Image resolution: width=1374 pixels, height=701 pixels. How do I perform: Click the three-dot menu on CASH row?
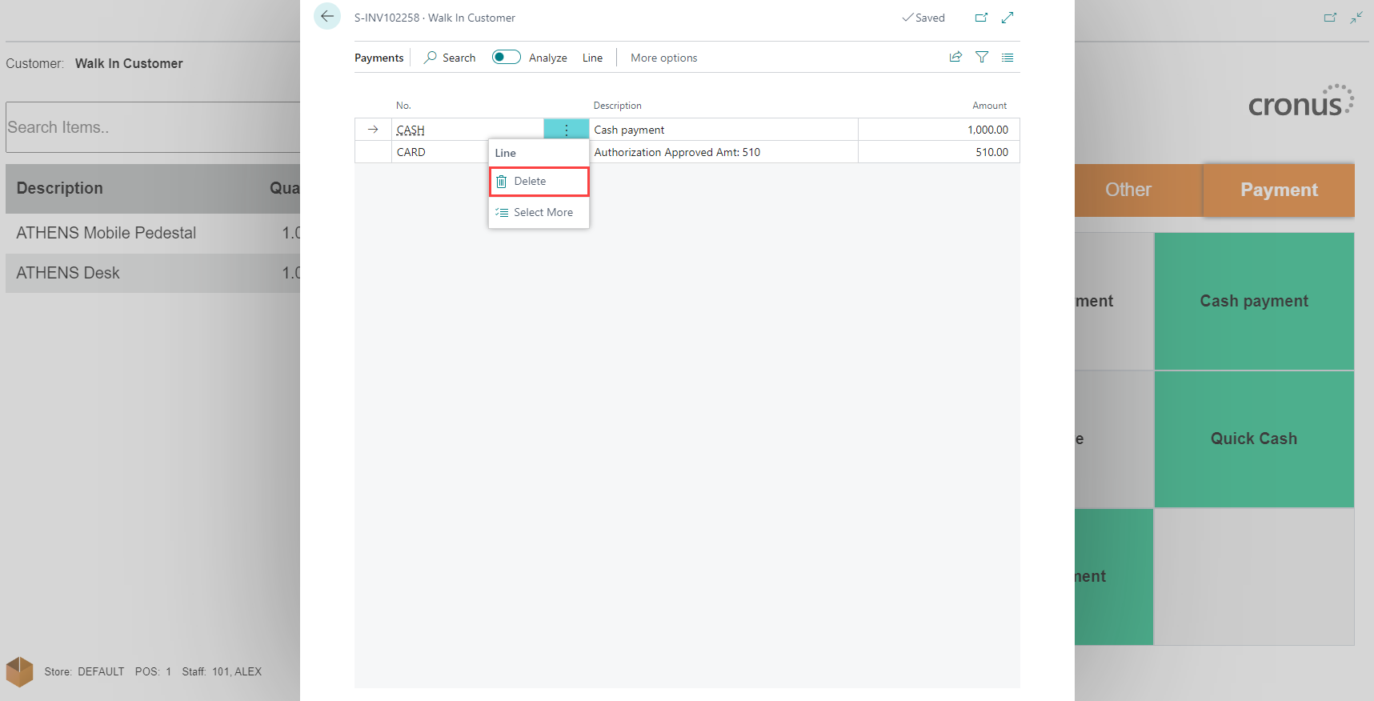tap(566, 130)
